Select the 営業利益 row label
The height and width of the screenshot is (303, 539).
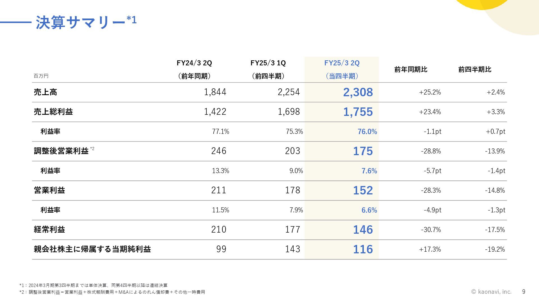49,190
